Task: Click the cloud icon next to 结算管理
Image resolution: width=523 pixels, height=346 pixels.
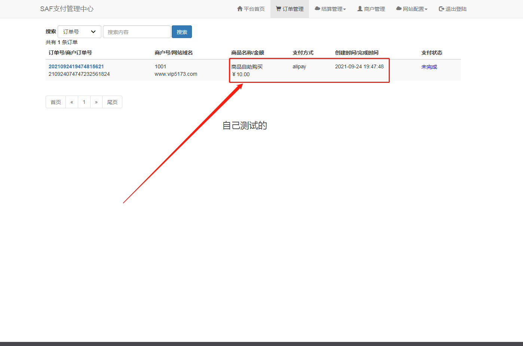Action: click(x=318, y=9)
